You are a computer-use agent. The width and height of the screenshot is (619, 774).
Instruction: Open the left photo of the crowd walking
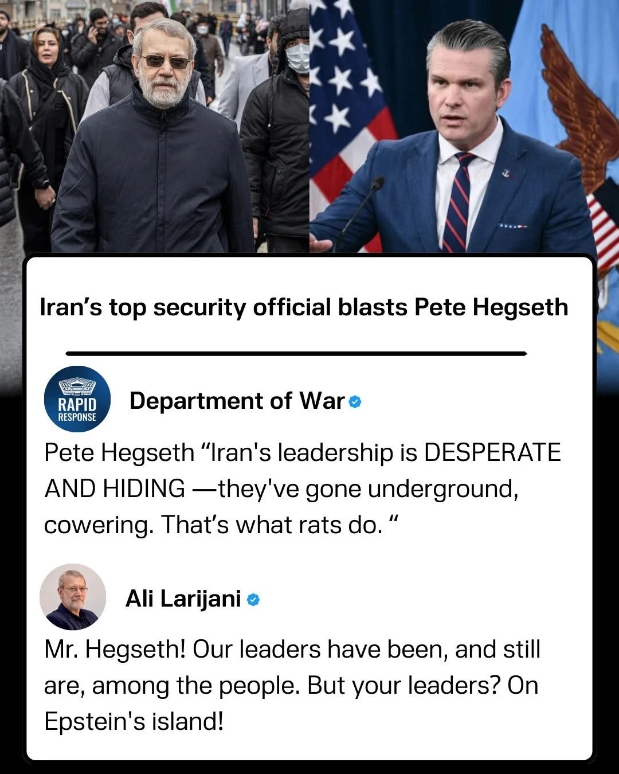[x=155, y=126]
